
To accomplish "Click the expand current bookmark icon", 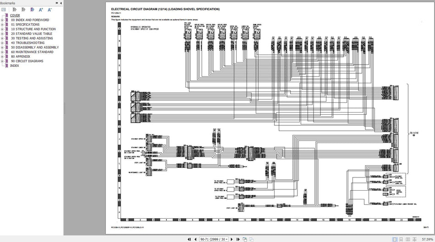I will point(31,10).
